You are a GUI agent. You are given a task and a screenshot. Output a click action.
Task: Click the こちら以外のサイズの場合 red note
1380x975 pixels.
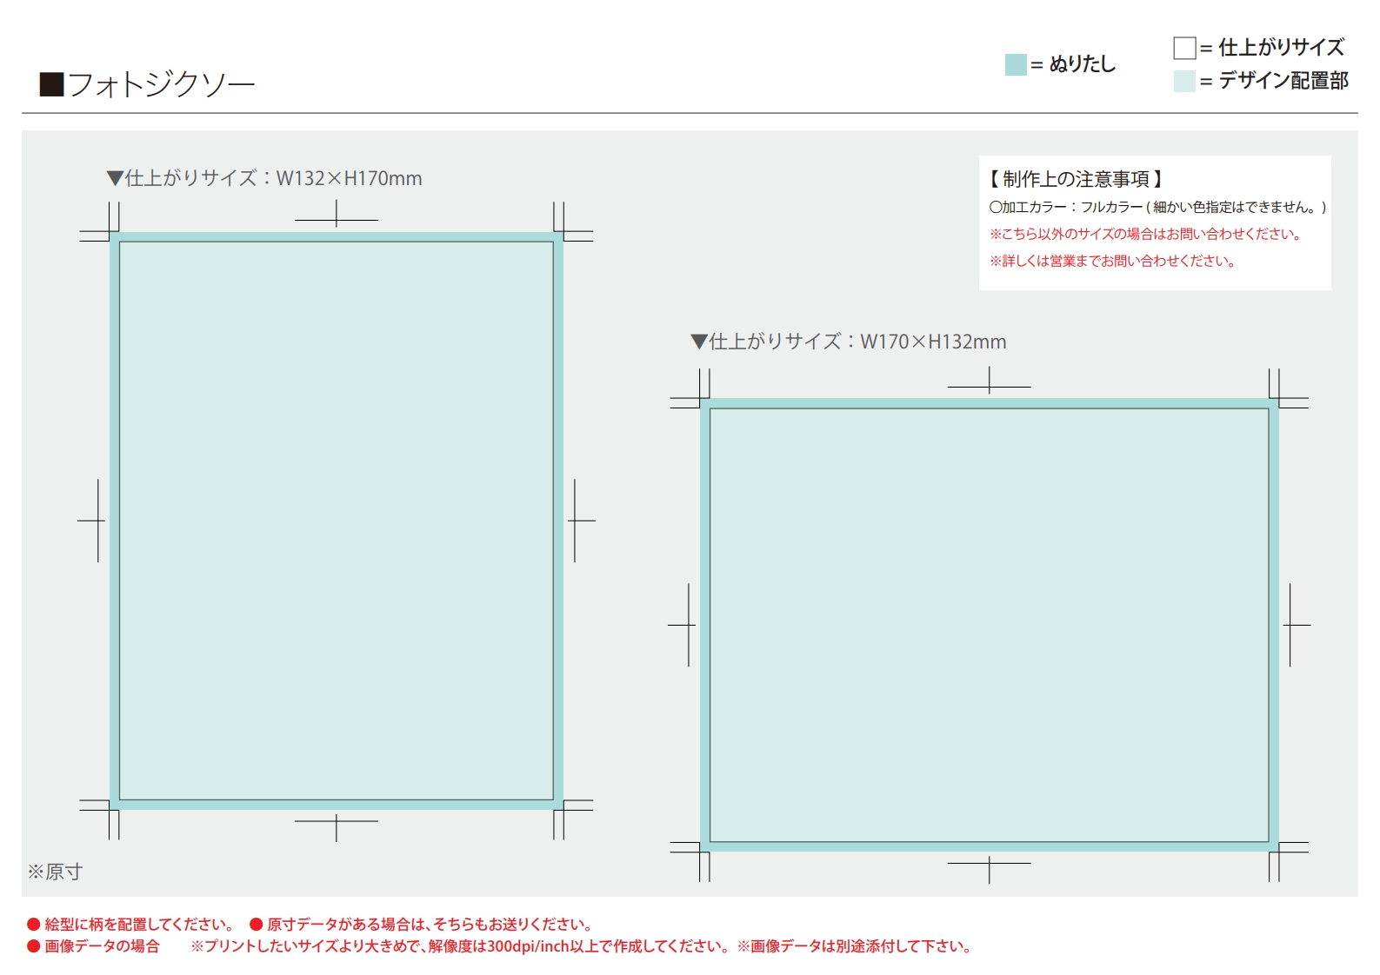[x=1146, y=234]
